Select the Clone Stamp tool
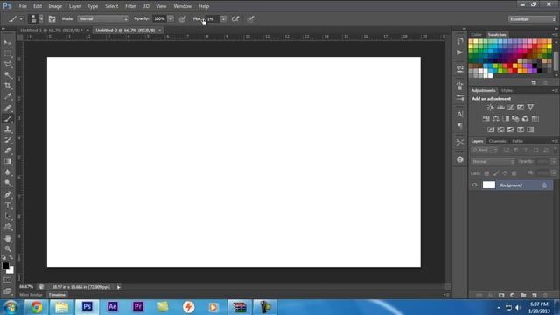 pos(8,129)
